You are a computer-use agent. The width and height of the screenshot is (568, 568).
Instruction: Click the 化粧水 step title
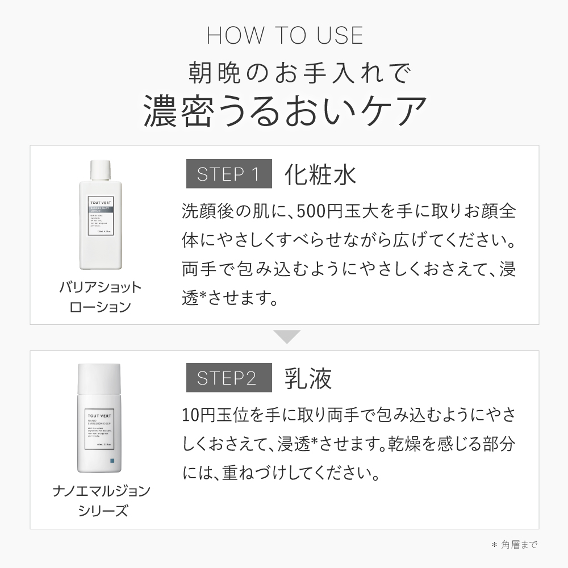tap(320, 174)
